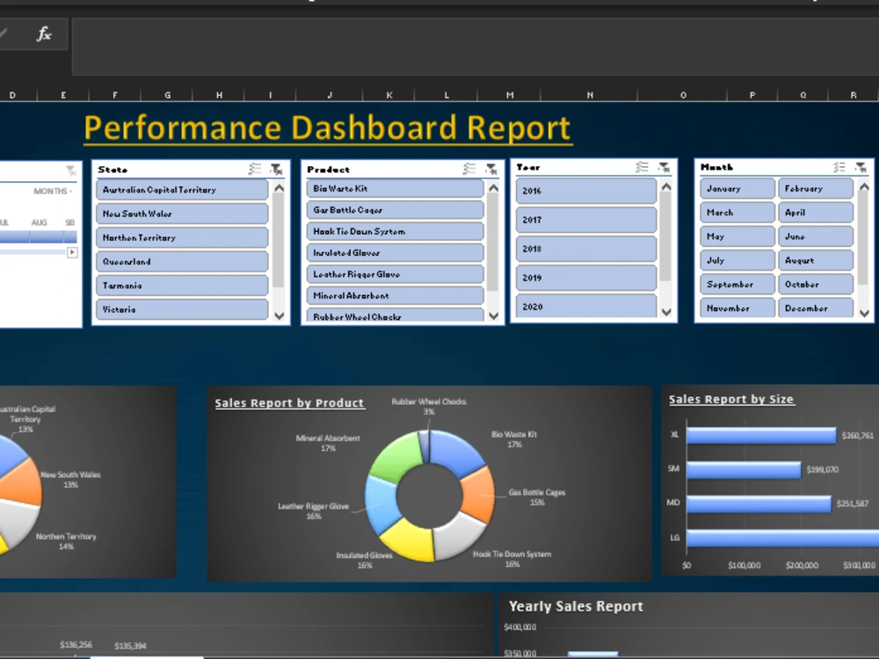Select Victoria in State slicer
This screenshot has height=659, width=879.
click(182, 309)
